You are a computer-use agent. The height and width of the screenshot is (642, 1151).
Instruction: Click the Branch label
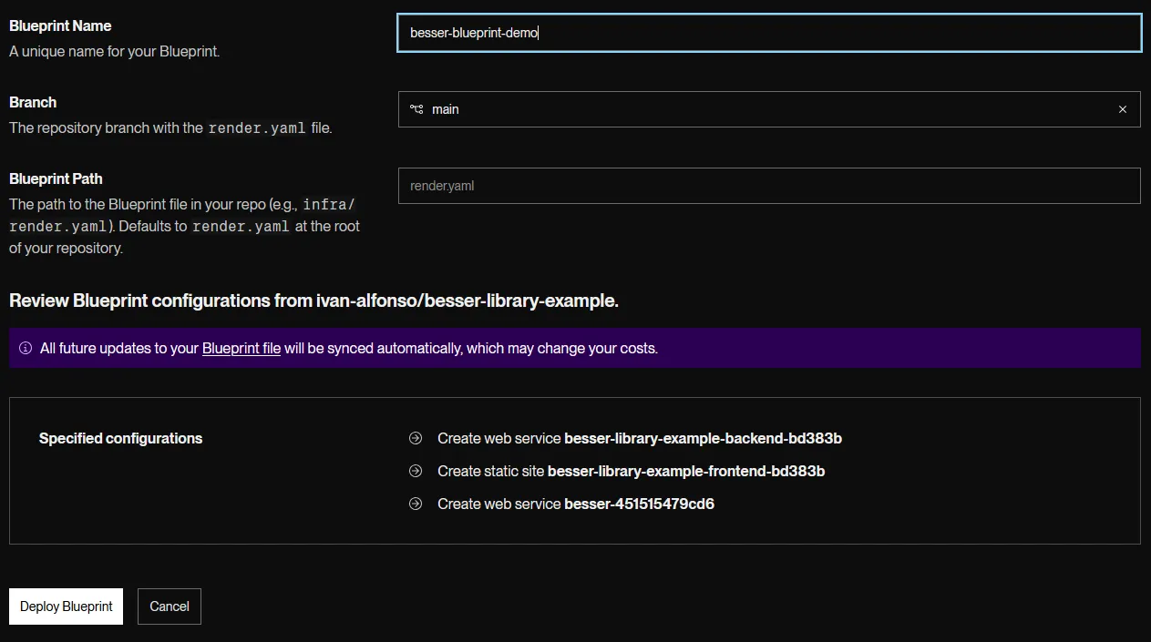tap(33, 102)
